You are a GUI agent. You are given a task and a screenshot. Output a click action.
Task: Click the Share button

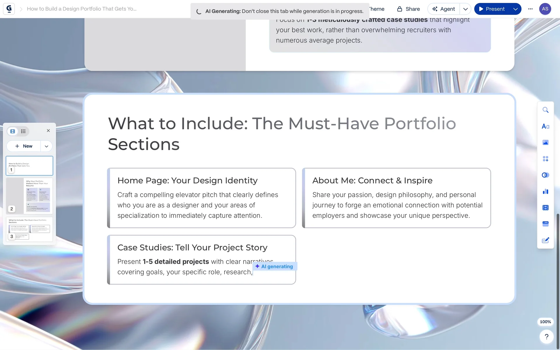click(x=408, y=9)
